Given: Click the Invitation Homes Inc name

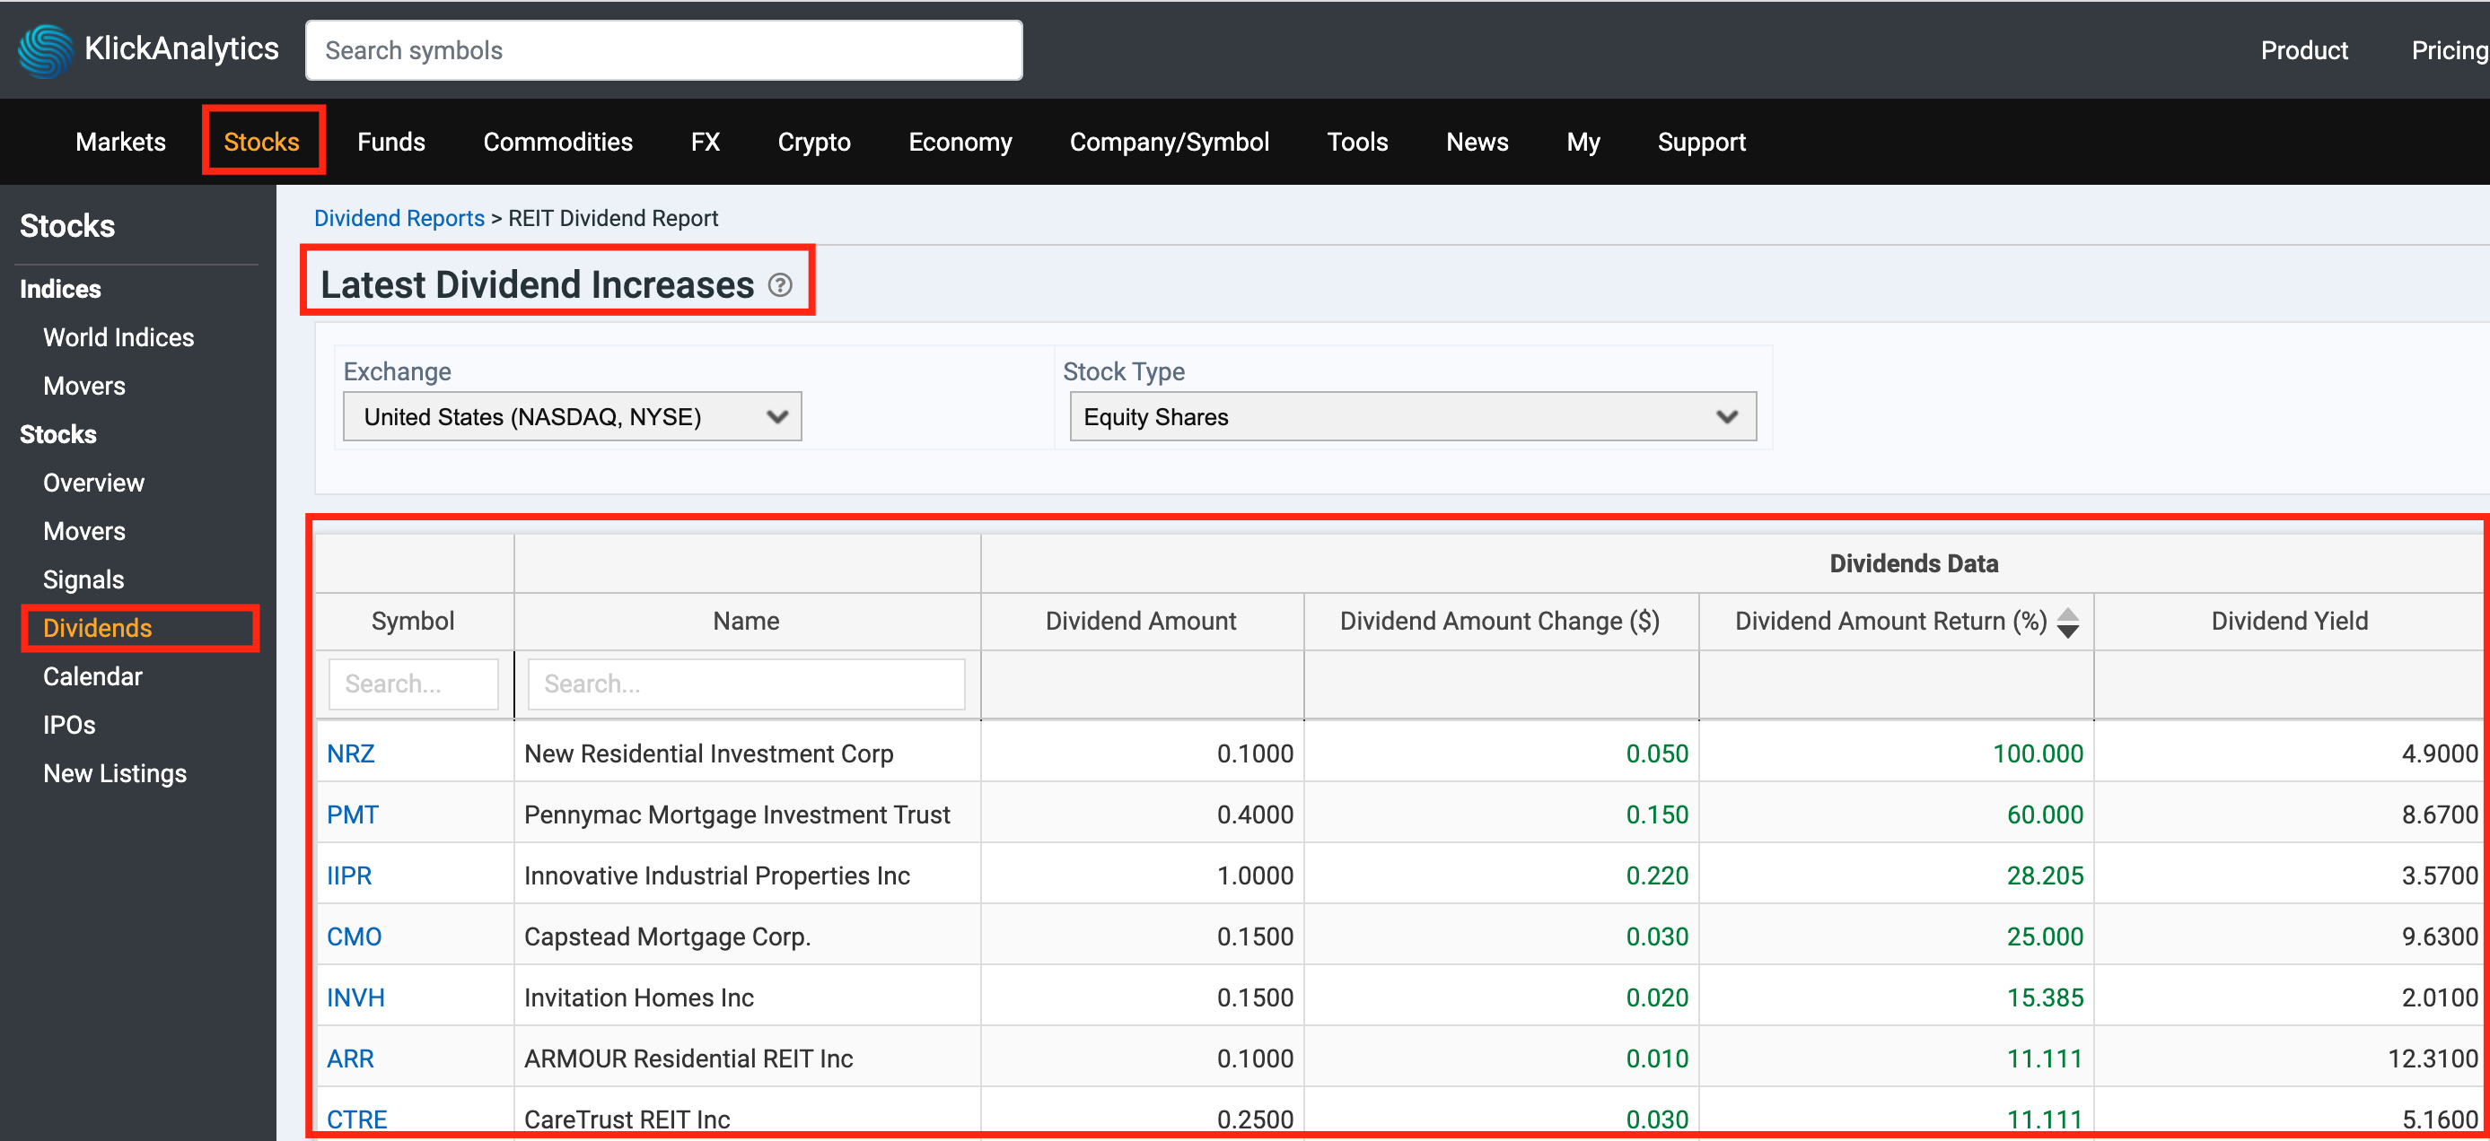Looking at the screenshot, I should coord(639,997).
